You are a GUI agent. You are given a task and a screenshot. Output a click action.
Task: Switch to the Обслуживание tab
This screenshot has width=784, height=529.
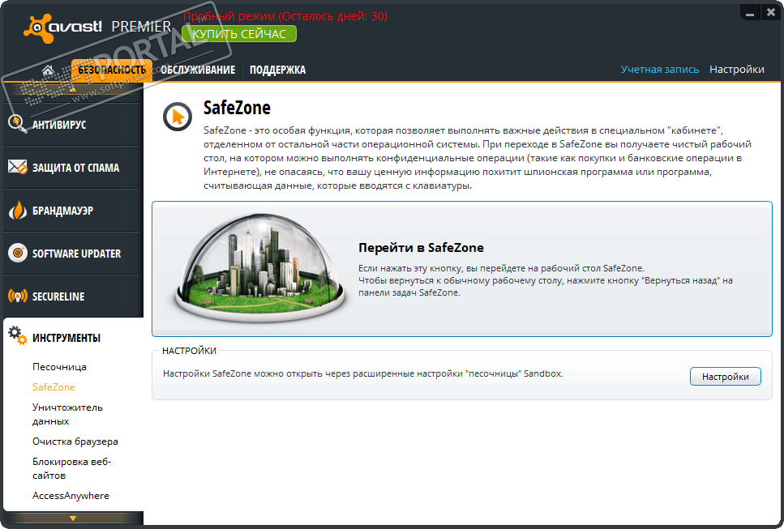(x=198, y=70)
